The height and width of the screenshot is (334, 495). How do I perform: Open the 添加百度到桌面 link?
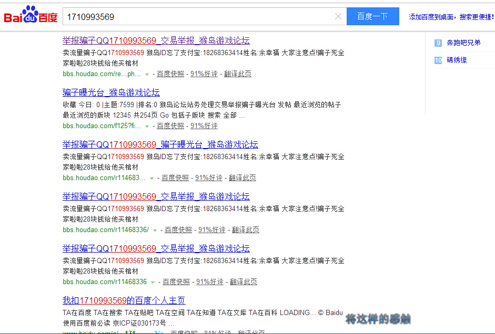pos(451,17)
